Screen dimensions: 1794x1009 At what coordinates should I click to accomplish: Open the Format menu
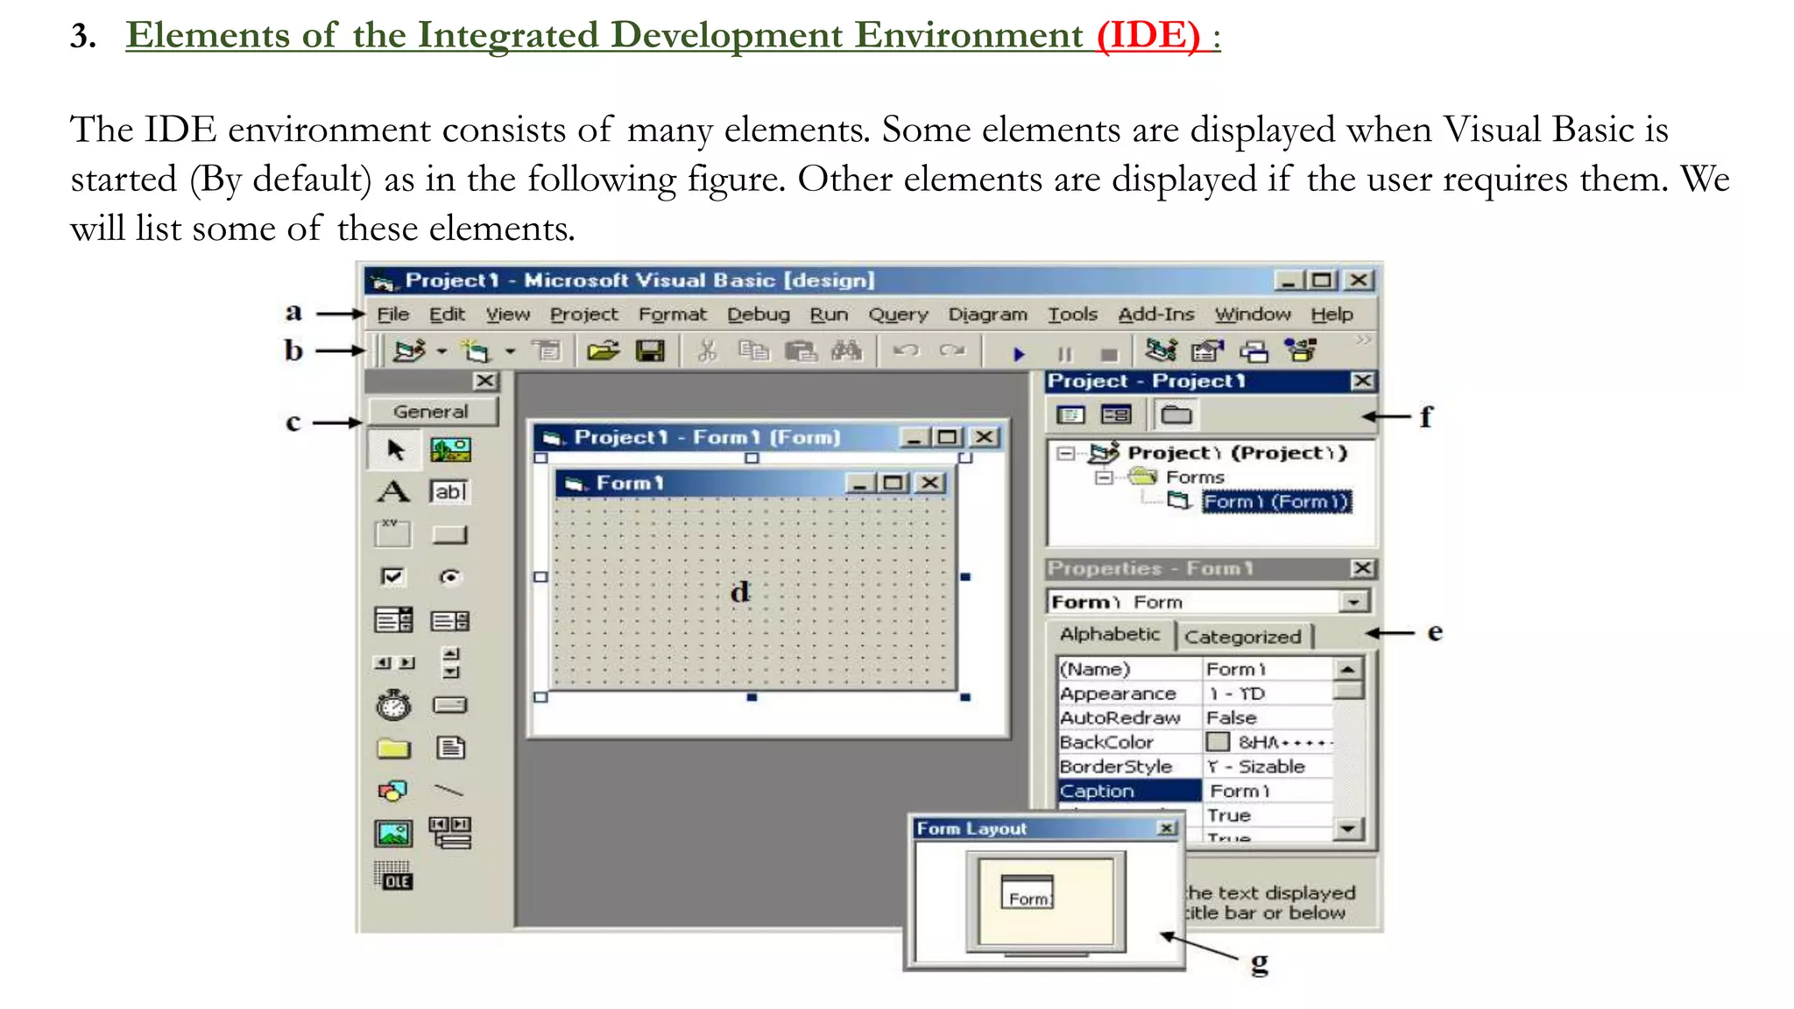[672, 314]
